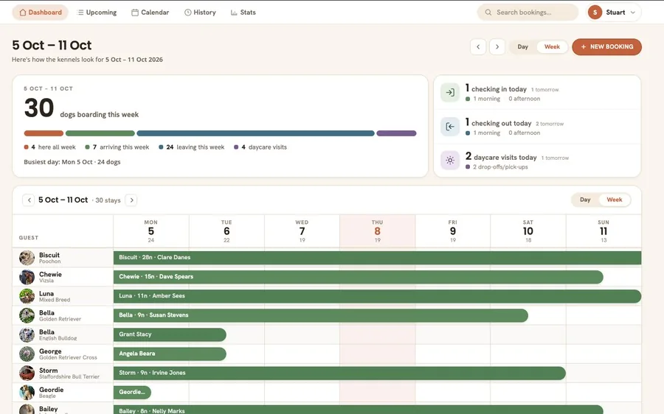Open Chewie · 15n · Dave Spears booking bar
Image resolution: width=664 pixels, height=414 pixels.
click(359, 277)
